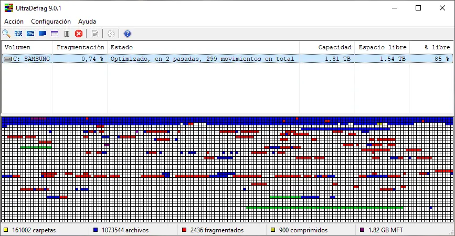Click the red swatch next to fragmentados
This screenshot has width=455, height=236.
pyautogui.click(x=184, y=230)
